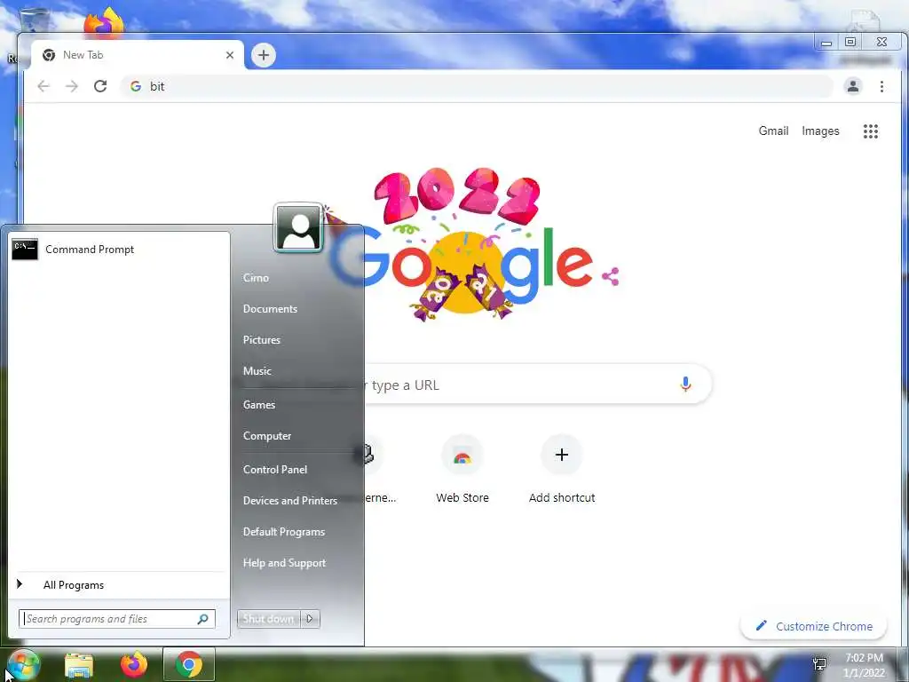This screenshot has width=909, height=682.
Task: Open Control Panel from Start menu
Action: click(x=275, y=470)
